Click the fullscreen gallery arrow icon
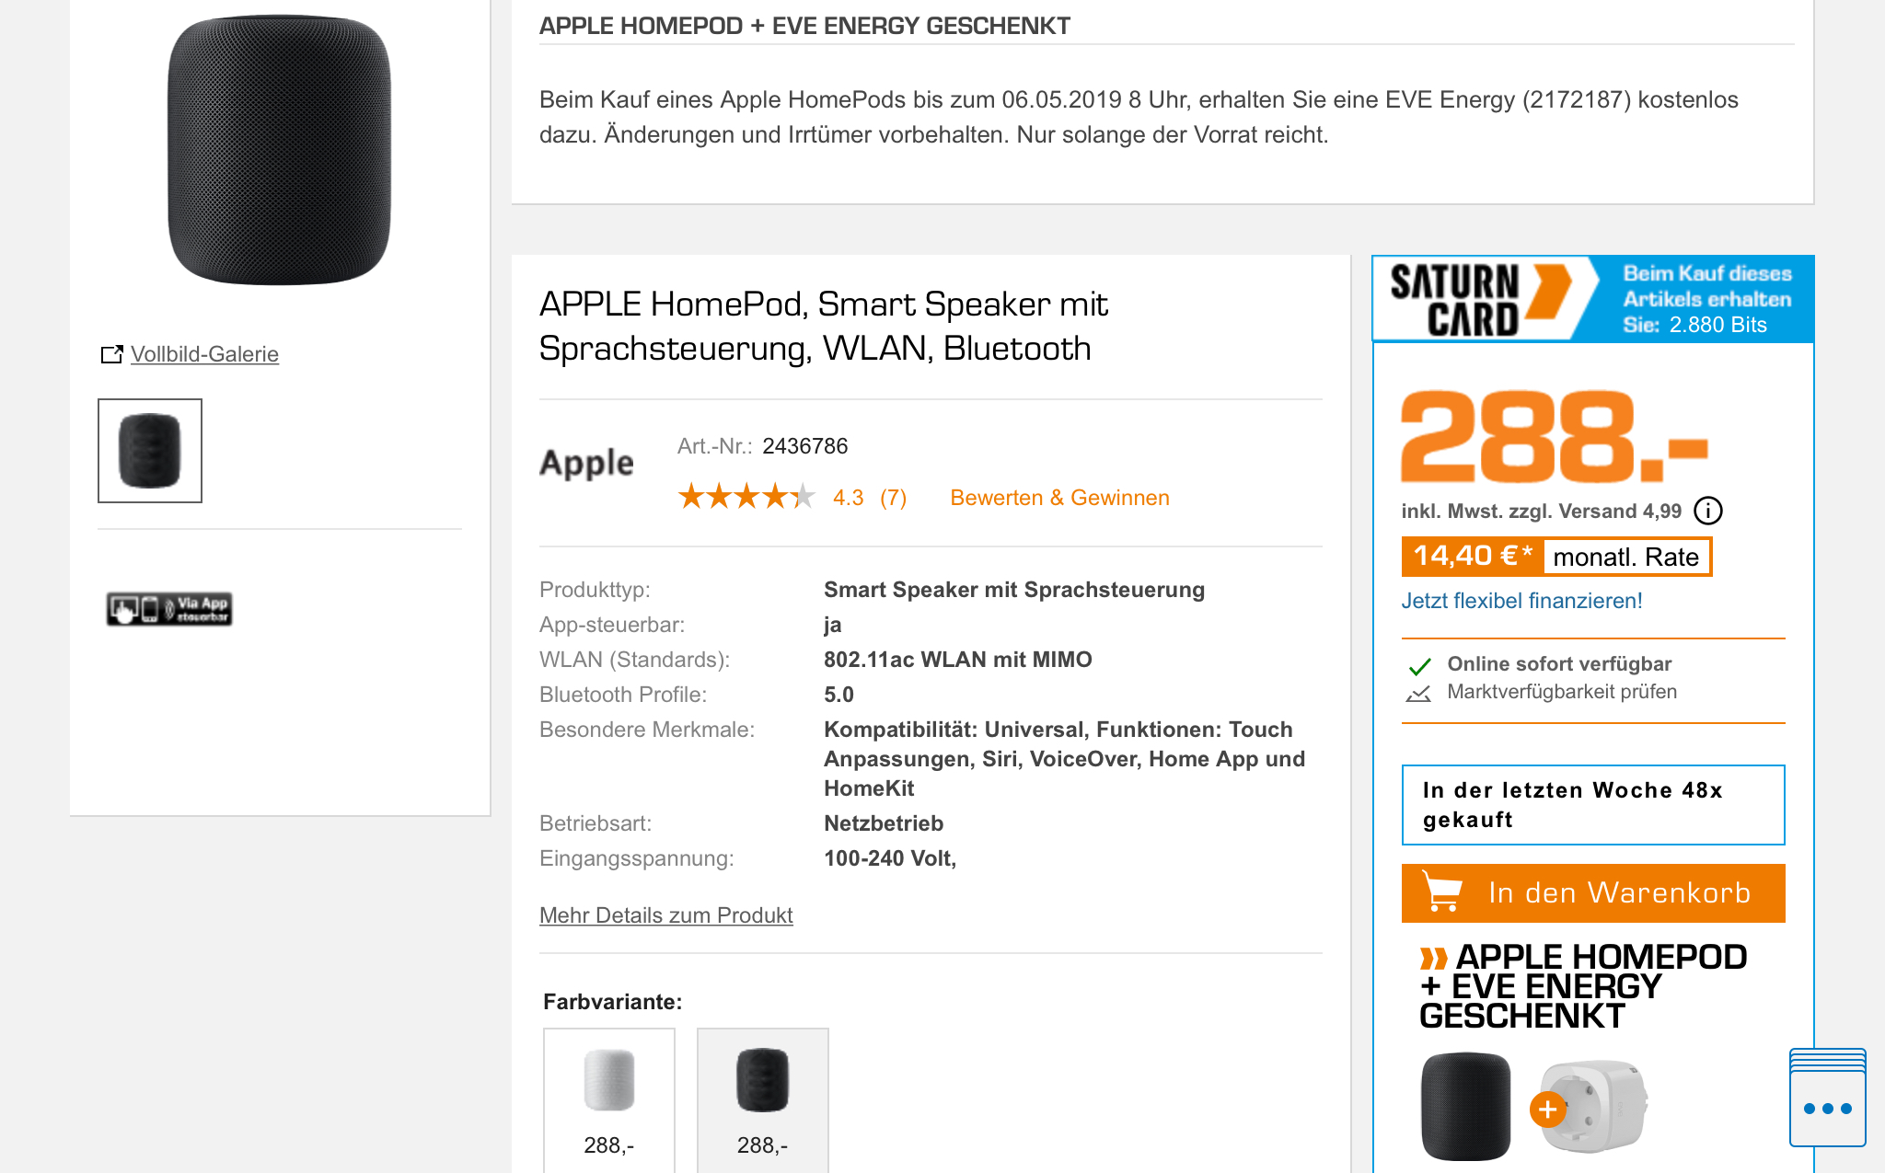1885x1173 pixels. point(111,354)
